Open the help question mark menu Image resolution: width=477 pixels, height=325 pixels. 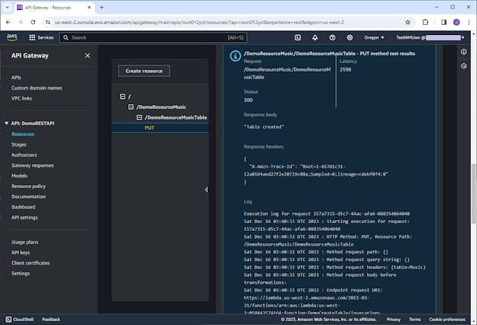(x=332, y=37)
